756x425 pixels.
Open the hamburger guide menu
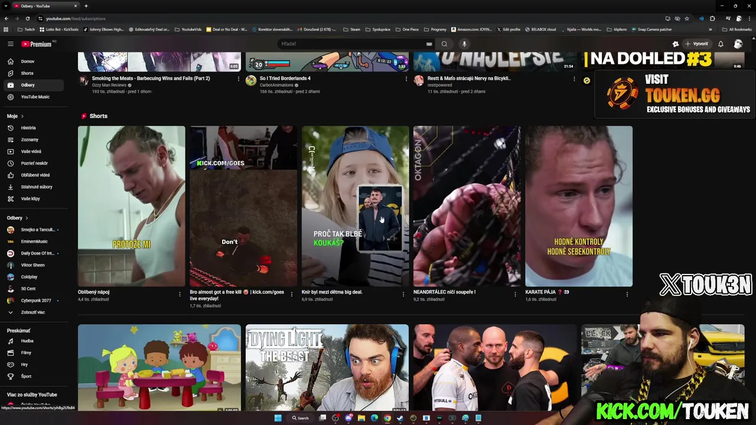[x=10, y=44]
